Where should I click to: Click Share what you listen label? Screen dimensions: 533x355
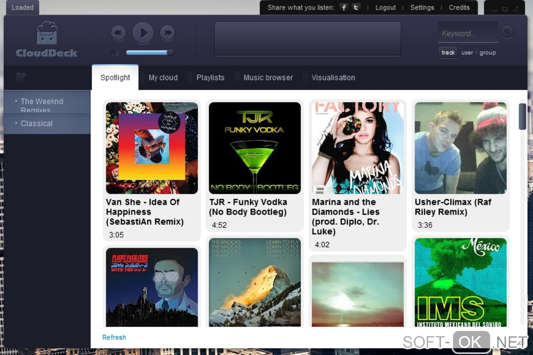[x=301, y=7]
